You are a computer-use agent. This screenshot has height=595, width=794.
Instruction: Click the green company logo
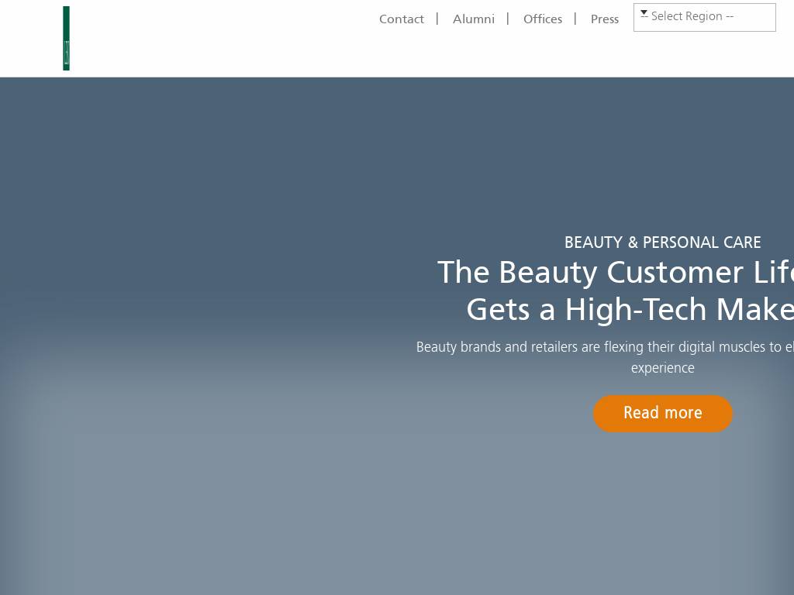click(x=66, y=38)
